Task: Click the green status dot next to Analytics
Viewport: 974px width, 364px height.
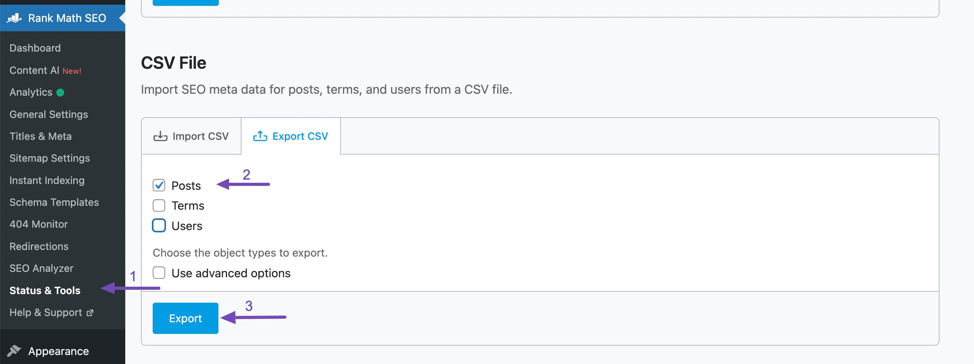Action: 60,93
